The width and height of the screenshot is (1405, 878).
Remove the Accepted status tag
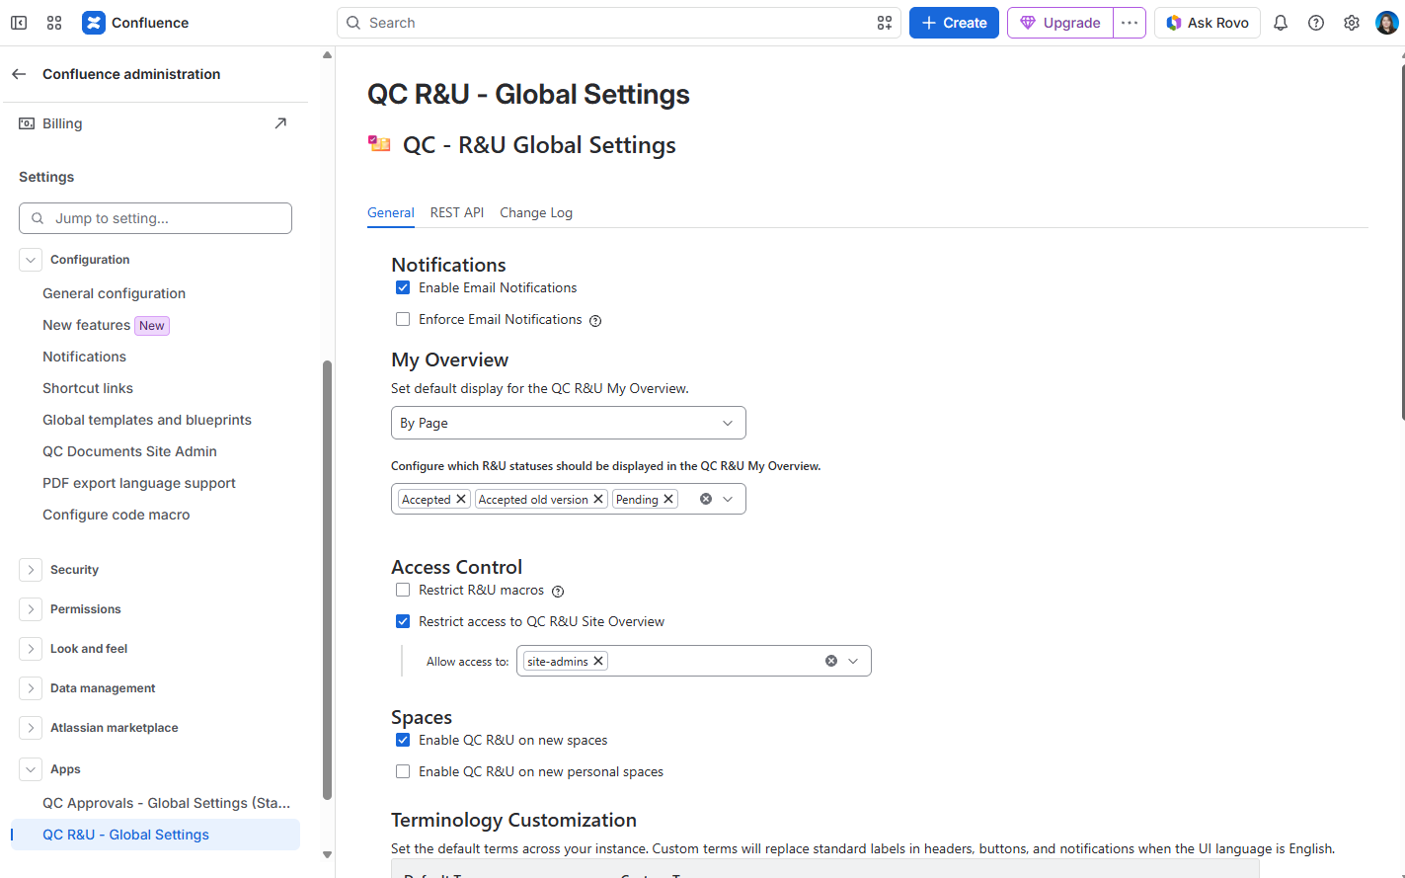461,500
